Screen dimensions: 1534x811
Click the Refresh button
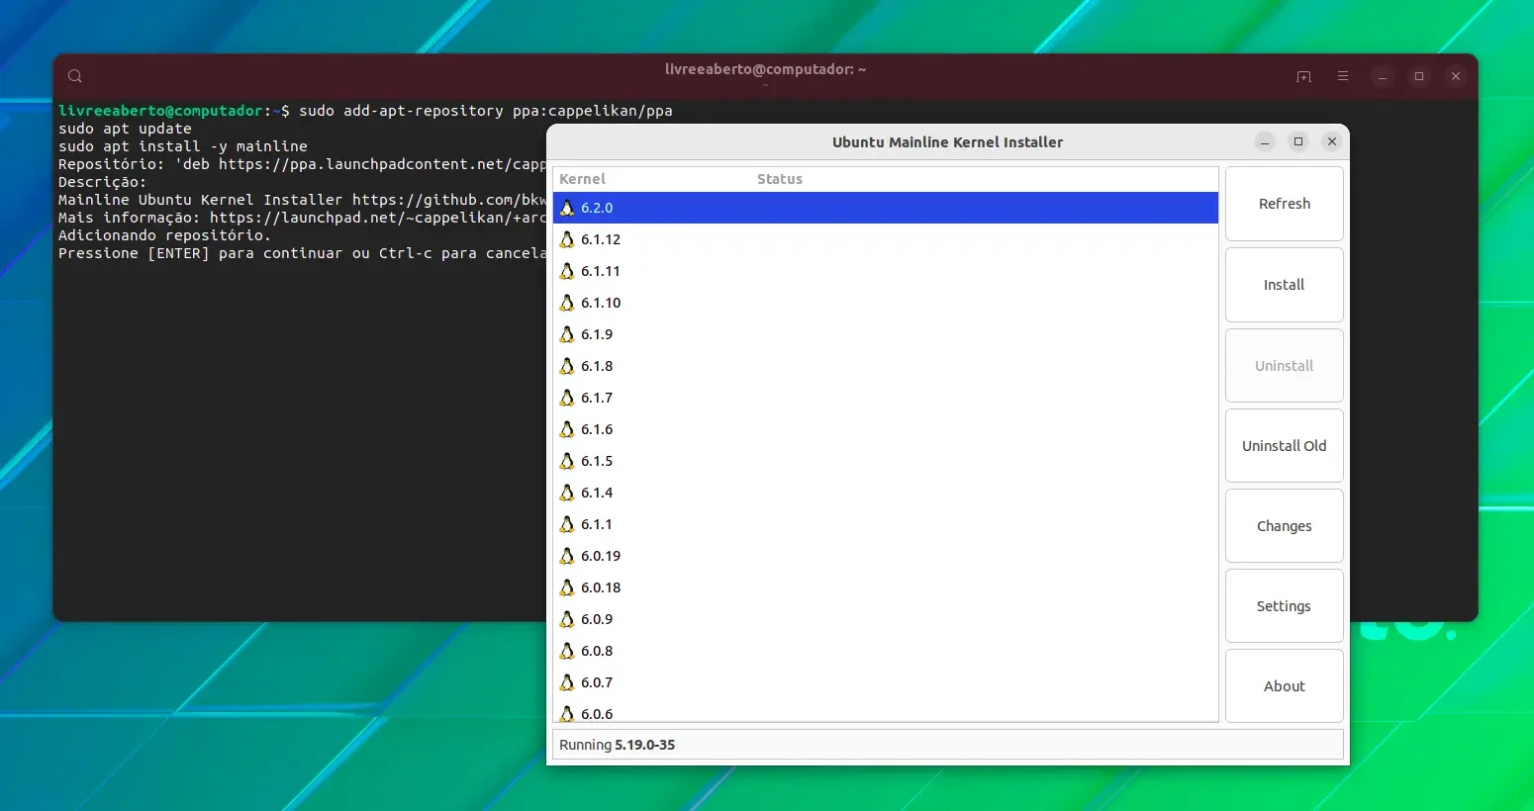tap(1285, 204)
